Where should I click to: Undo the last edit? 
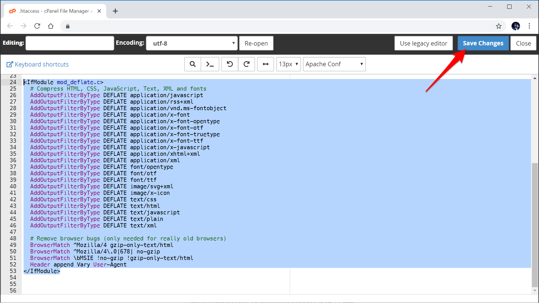coord(230,64)
